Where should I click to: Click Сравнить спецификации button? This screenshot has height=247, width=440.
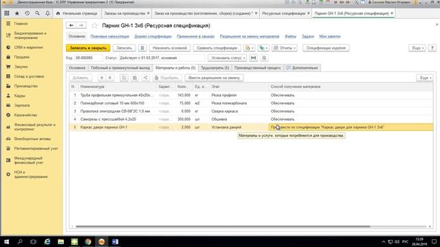(x=217, y=48)
